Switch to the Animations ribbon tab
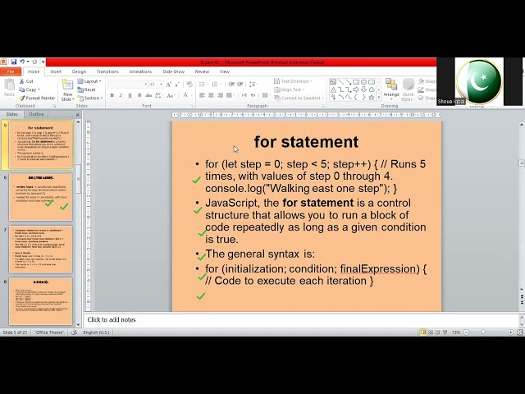 140,71
